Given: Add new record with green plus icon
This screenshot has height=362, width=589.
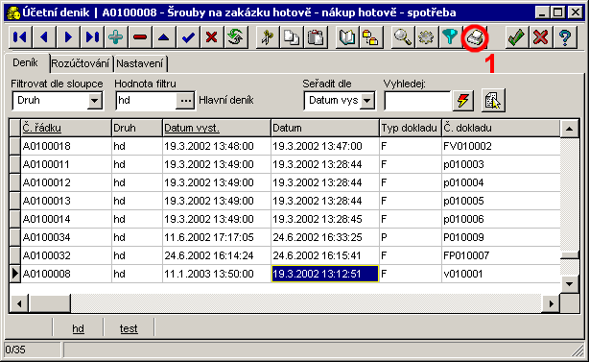Looking at the screenshot, I should coord(116,37).
